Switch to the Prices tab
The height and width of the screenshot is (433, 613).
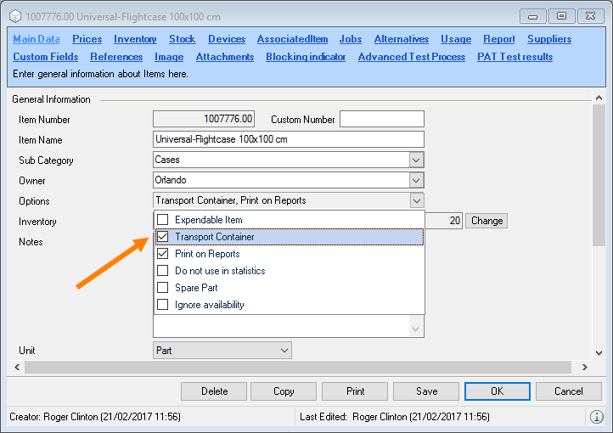tap(87, 39)
